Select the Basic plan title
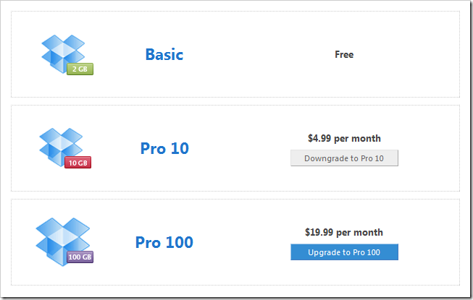Screen dimensions: 473x300 [164, 54]
